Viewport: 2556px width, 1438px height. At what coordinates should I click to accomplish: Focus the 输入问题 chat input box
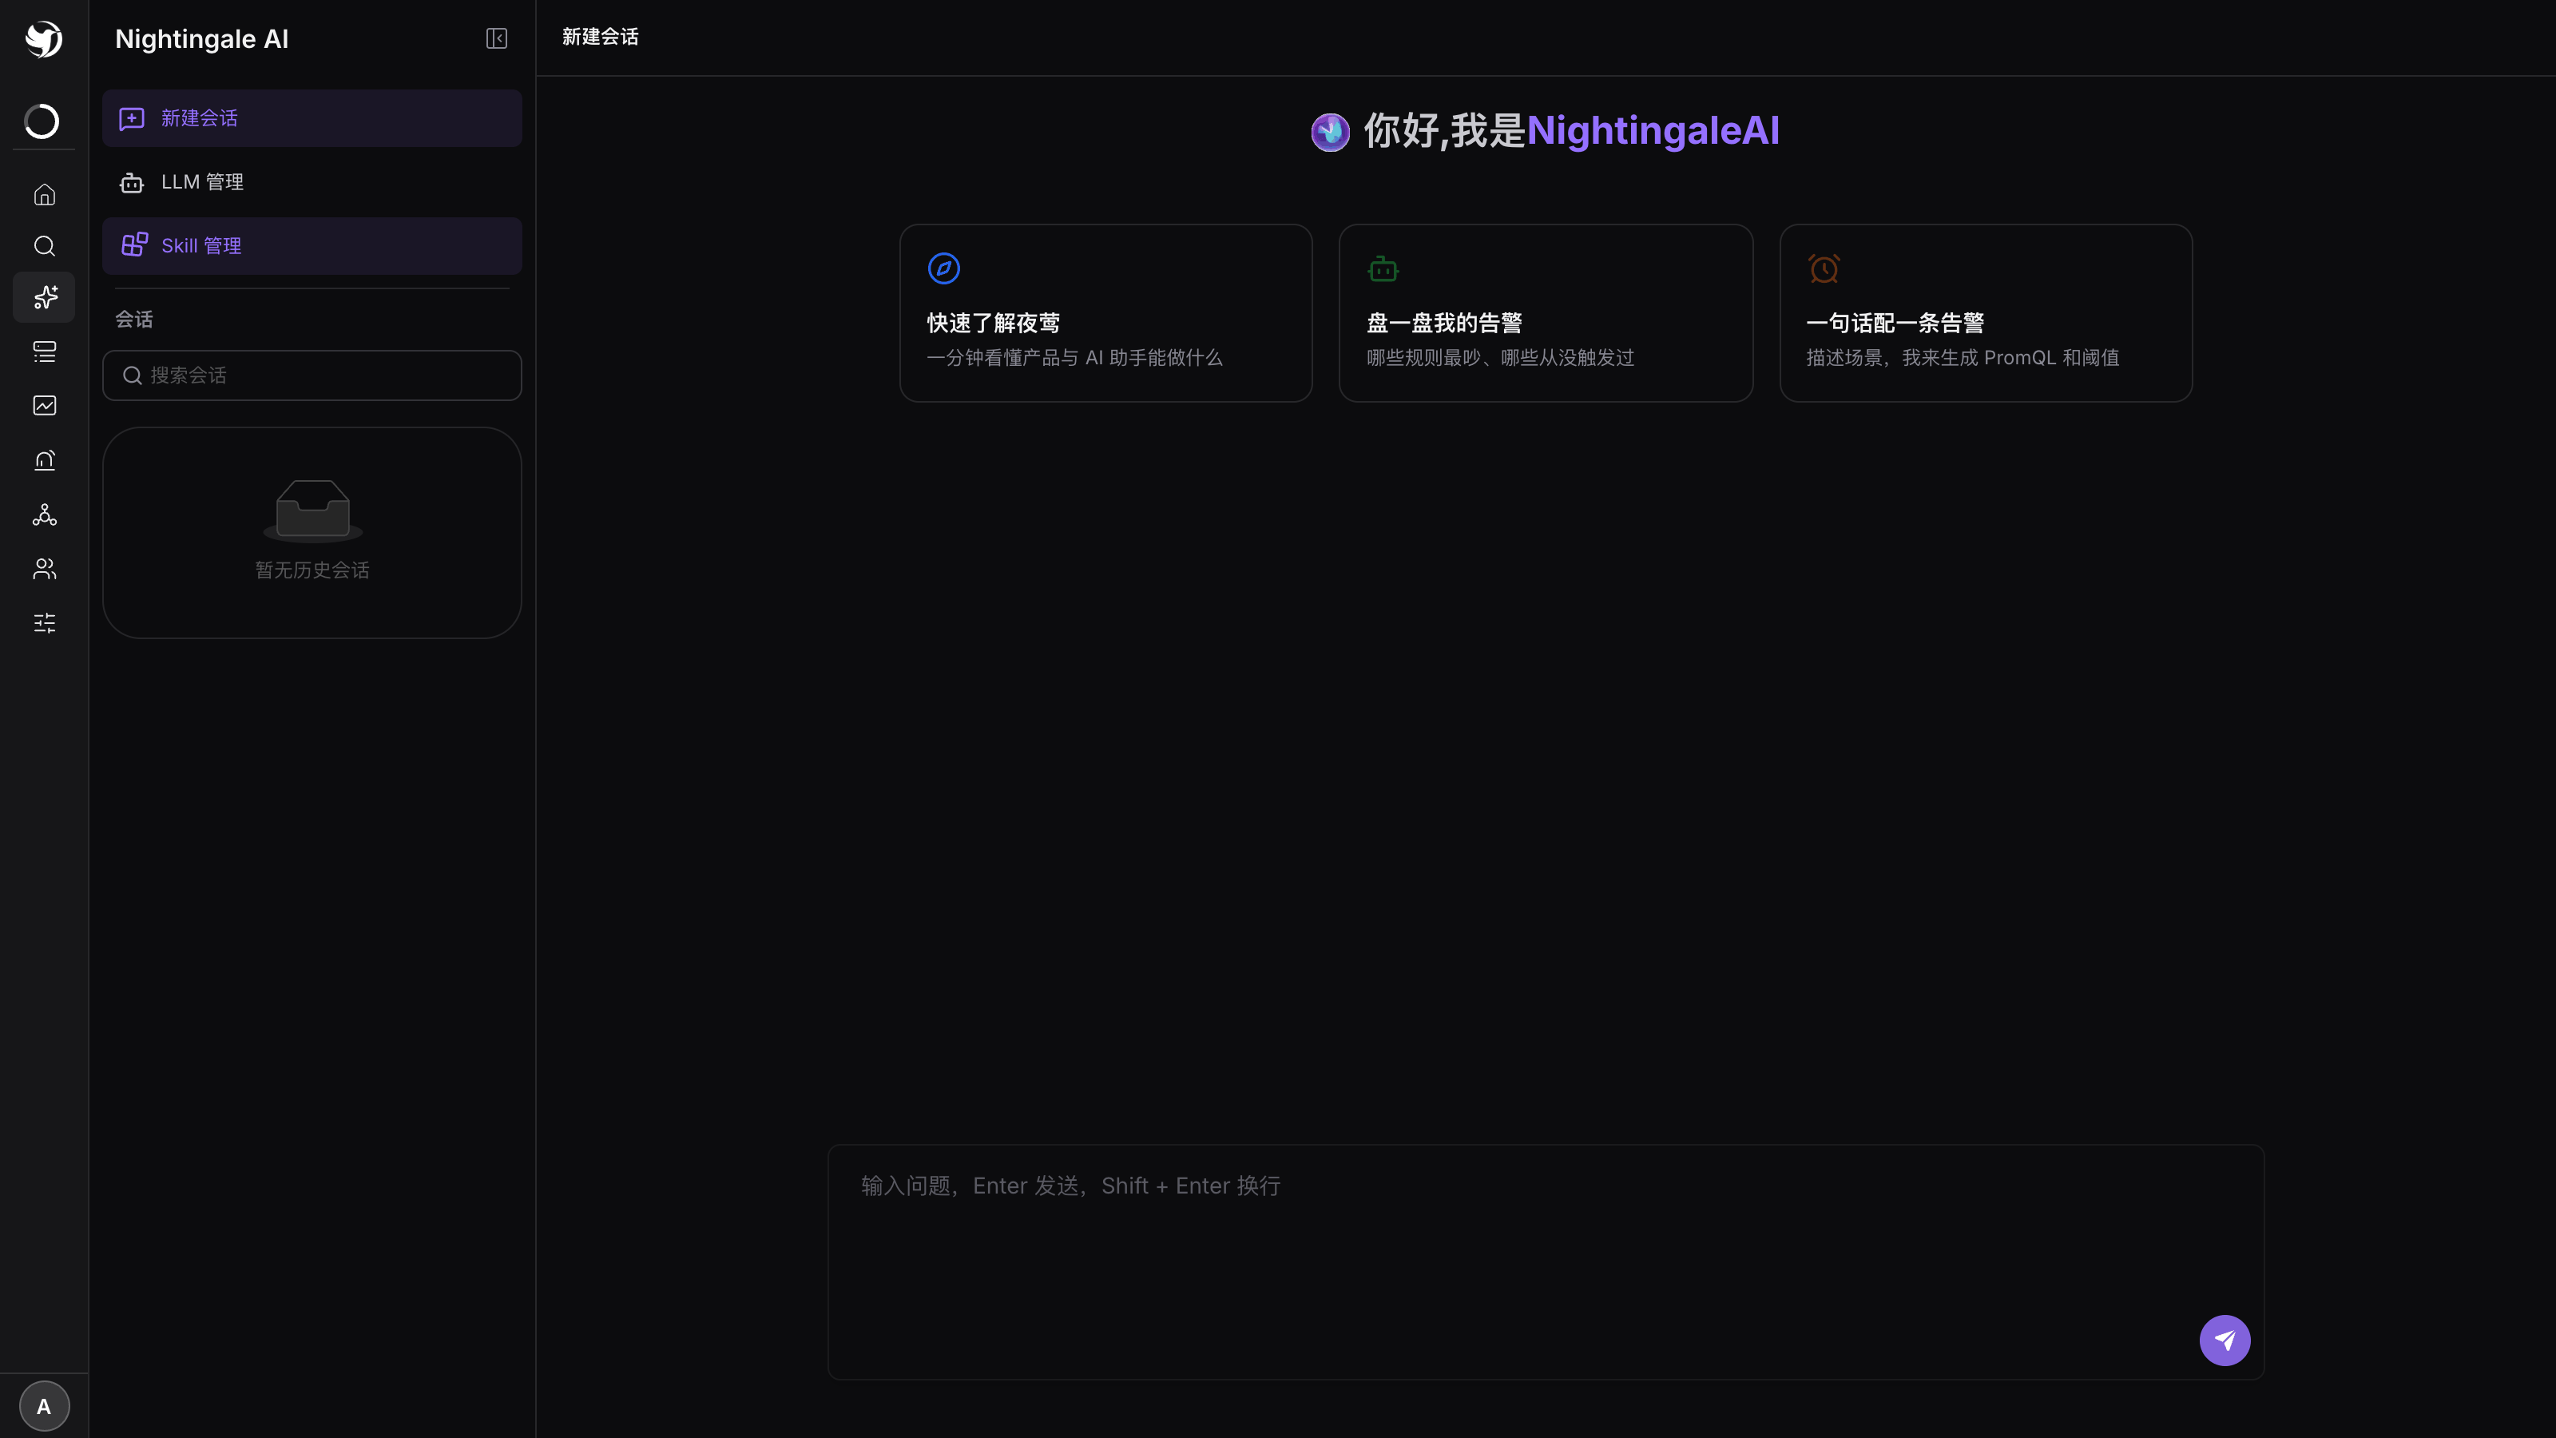(1546, 1261)
